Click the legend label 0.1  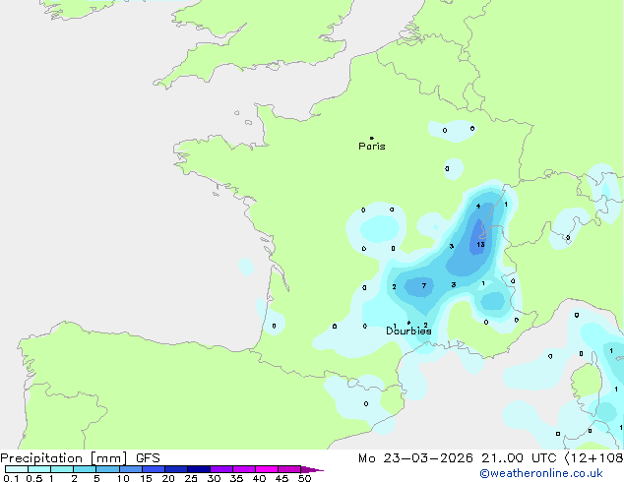pos(11,478)
